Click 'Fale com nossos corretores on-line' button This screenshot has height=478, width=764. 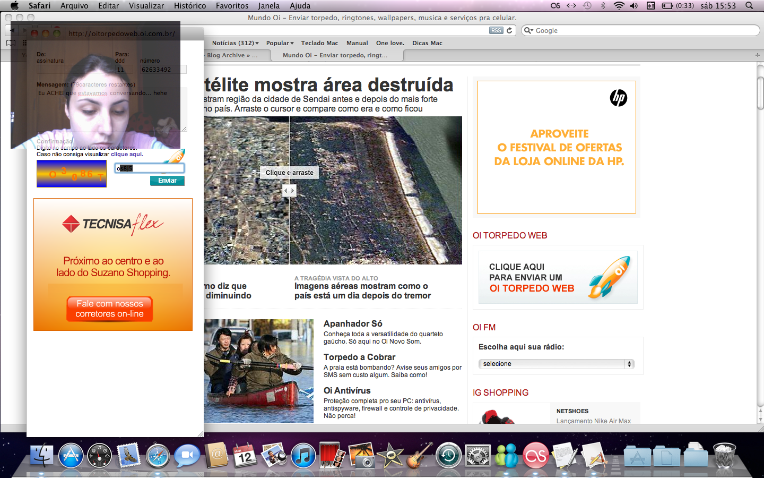(110, 309)
